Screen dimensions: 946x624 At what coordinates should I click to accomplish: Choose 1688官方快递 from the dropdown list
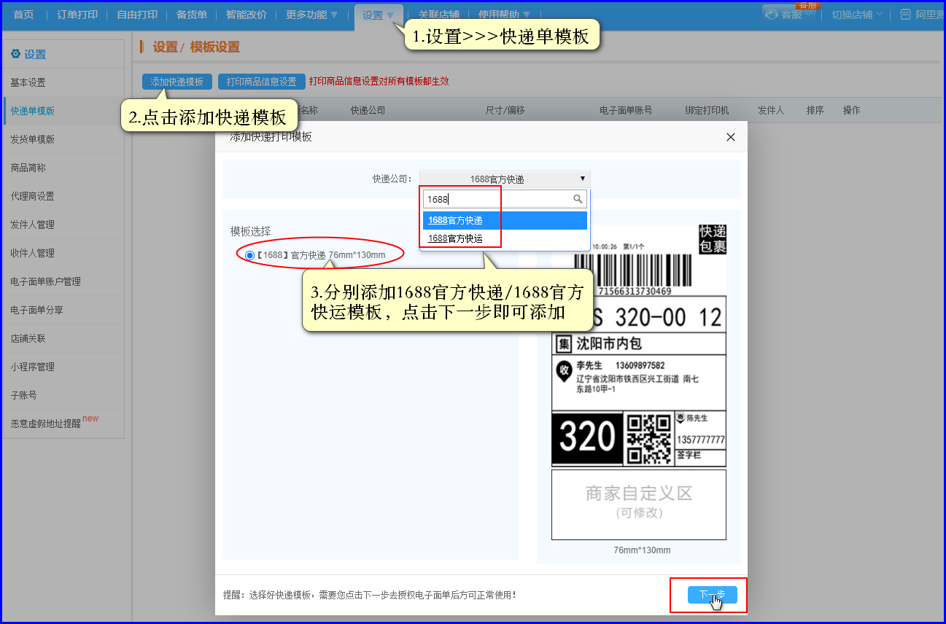click(x=505, y=220)
